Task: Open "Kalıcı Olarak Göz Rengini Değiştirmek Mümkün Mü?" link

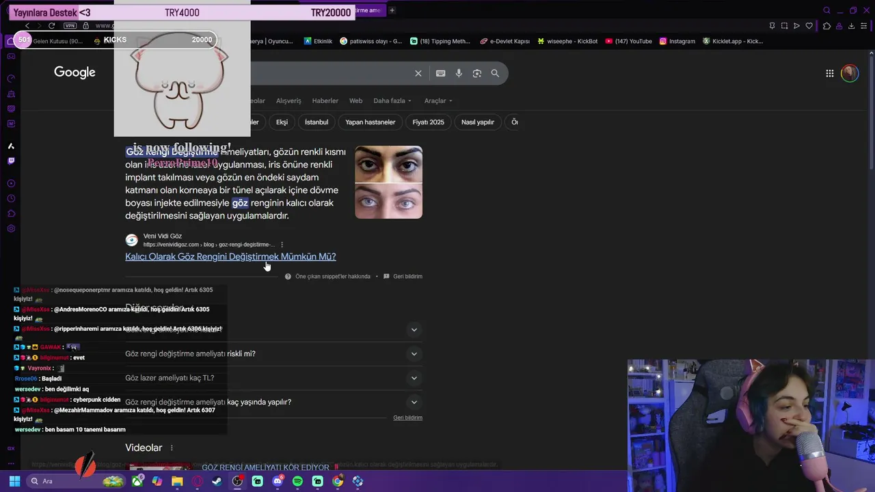Action: click(x=230, y=256)
